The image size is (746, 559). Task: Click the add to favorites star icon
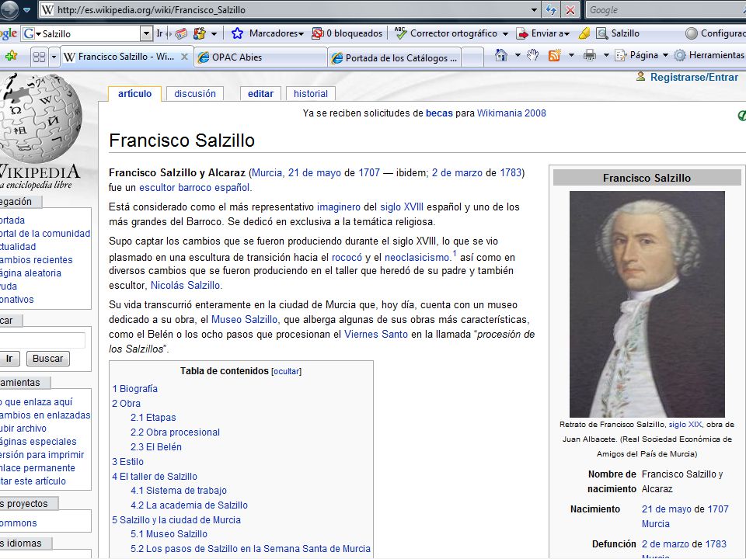pyautogui.click(x=11, y=56)
